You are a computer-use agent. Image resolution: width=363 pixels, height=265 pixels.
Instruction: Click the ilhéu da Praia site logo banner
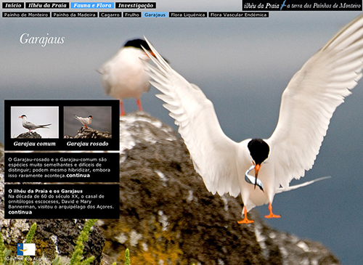click(302, 5)
